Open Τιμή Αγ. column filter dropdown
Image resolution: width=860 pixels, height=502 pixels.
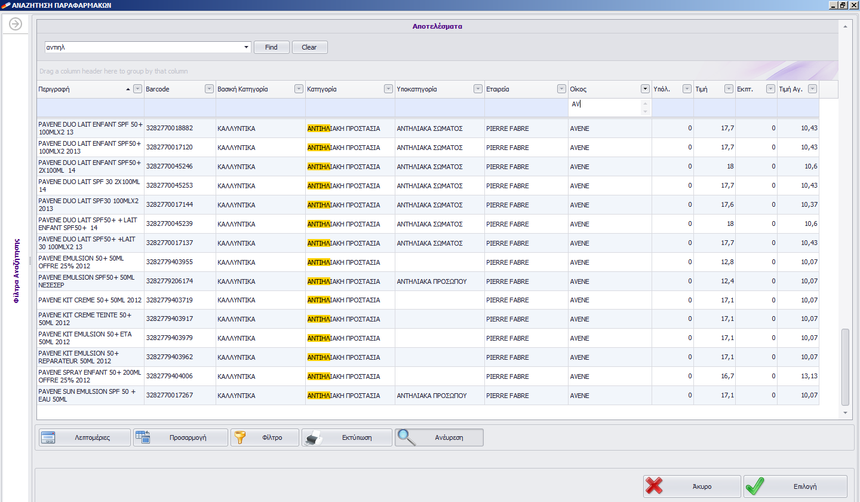[812, 89]
